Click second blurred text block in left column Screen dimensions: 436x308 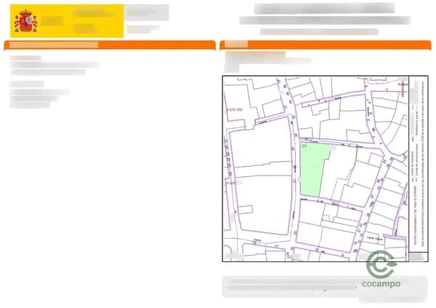(40, 95)
